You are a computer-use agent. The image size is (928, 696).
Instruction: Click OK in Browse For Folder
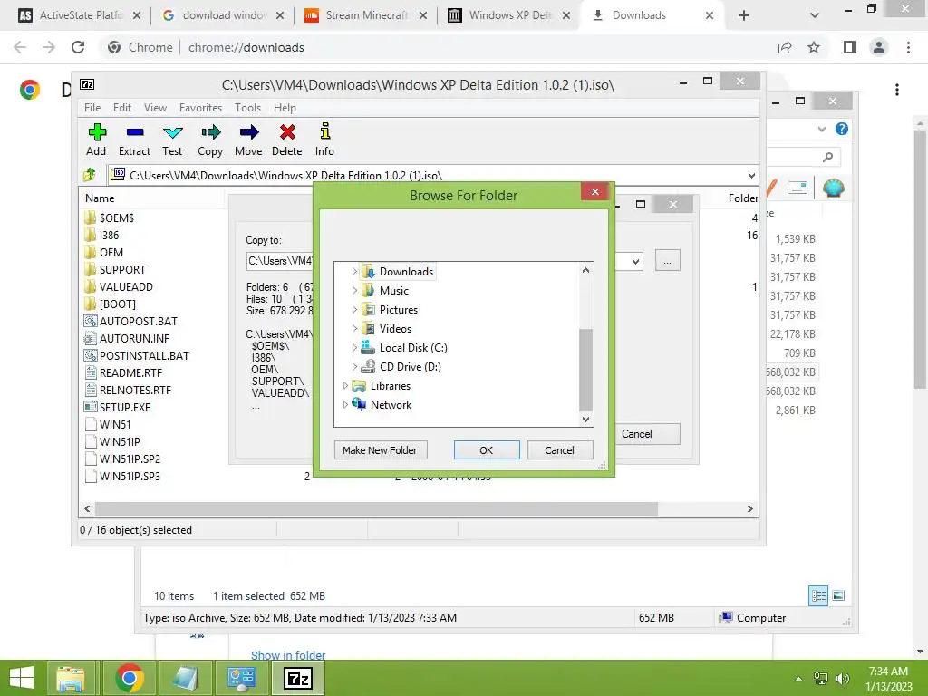click(487, 450)
